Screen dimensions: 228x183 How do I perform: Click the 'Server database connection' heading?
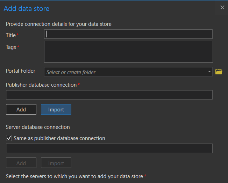[38, 127]
